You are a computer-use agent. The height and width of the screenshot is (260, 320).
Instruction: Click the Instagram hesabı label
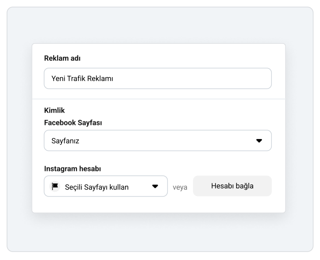(73, 169)
